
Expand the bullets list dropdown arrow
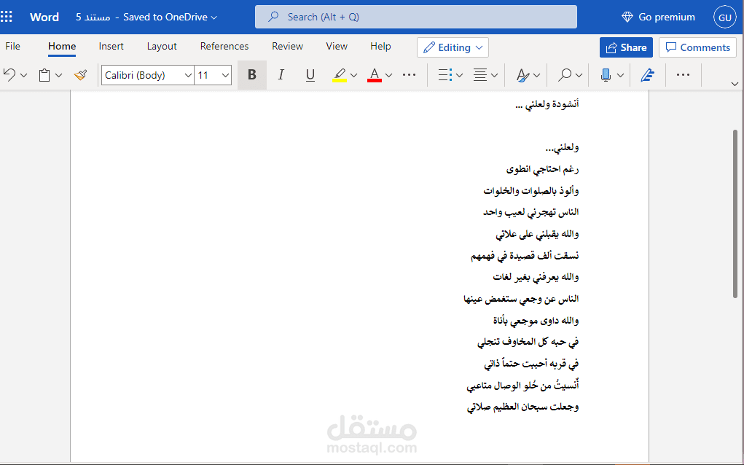tap(459, 75)
